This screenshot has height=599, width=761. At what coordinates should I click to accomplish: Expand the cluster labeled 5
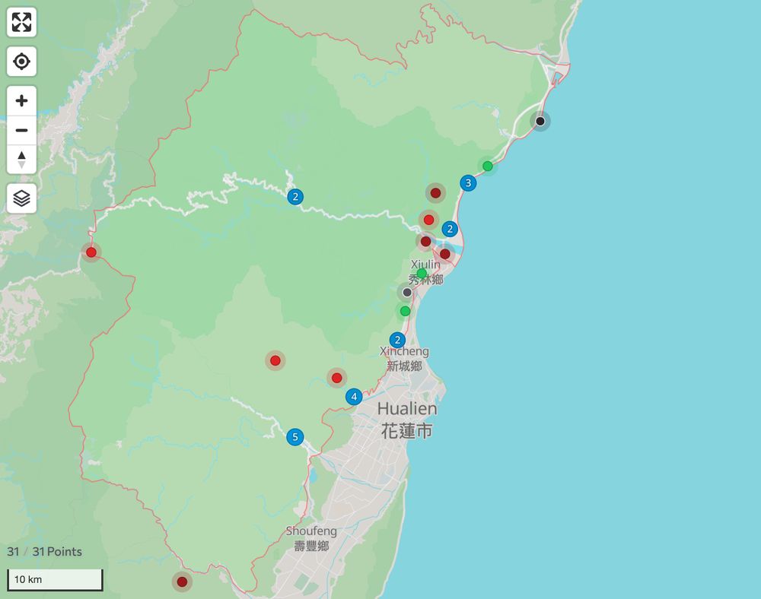click(295, 436)
